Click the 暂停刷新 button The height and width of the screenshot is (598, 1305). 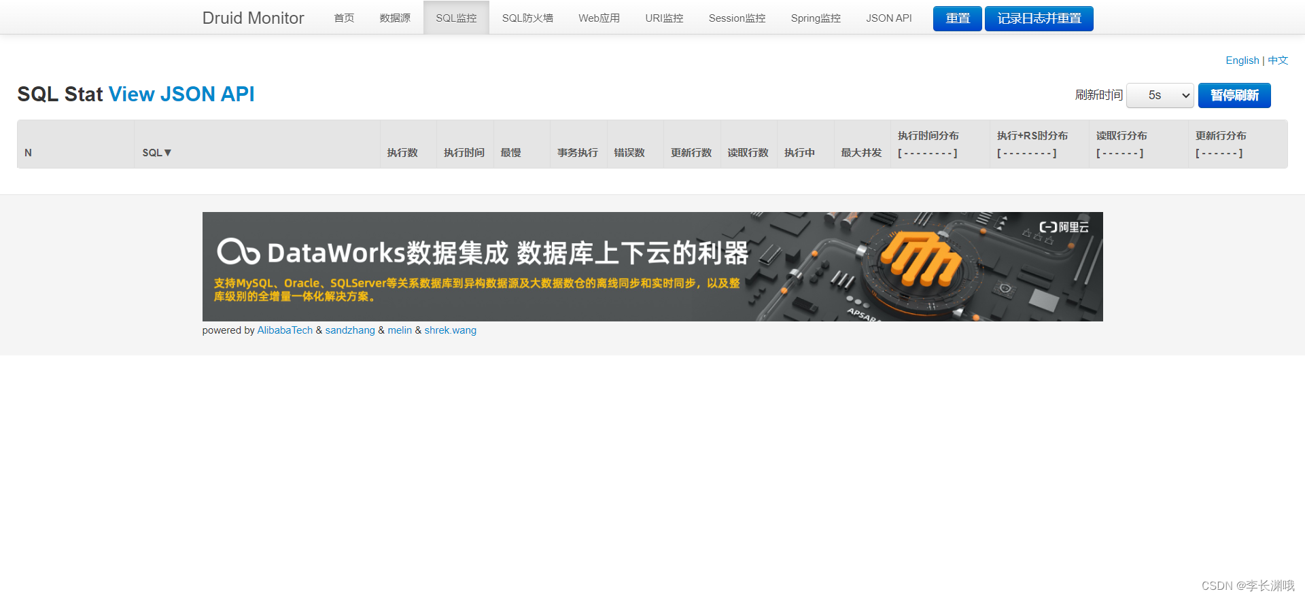[1234, 95]
